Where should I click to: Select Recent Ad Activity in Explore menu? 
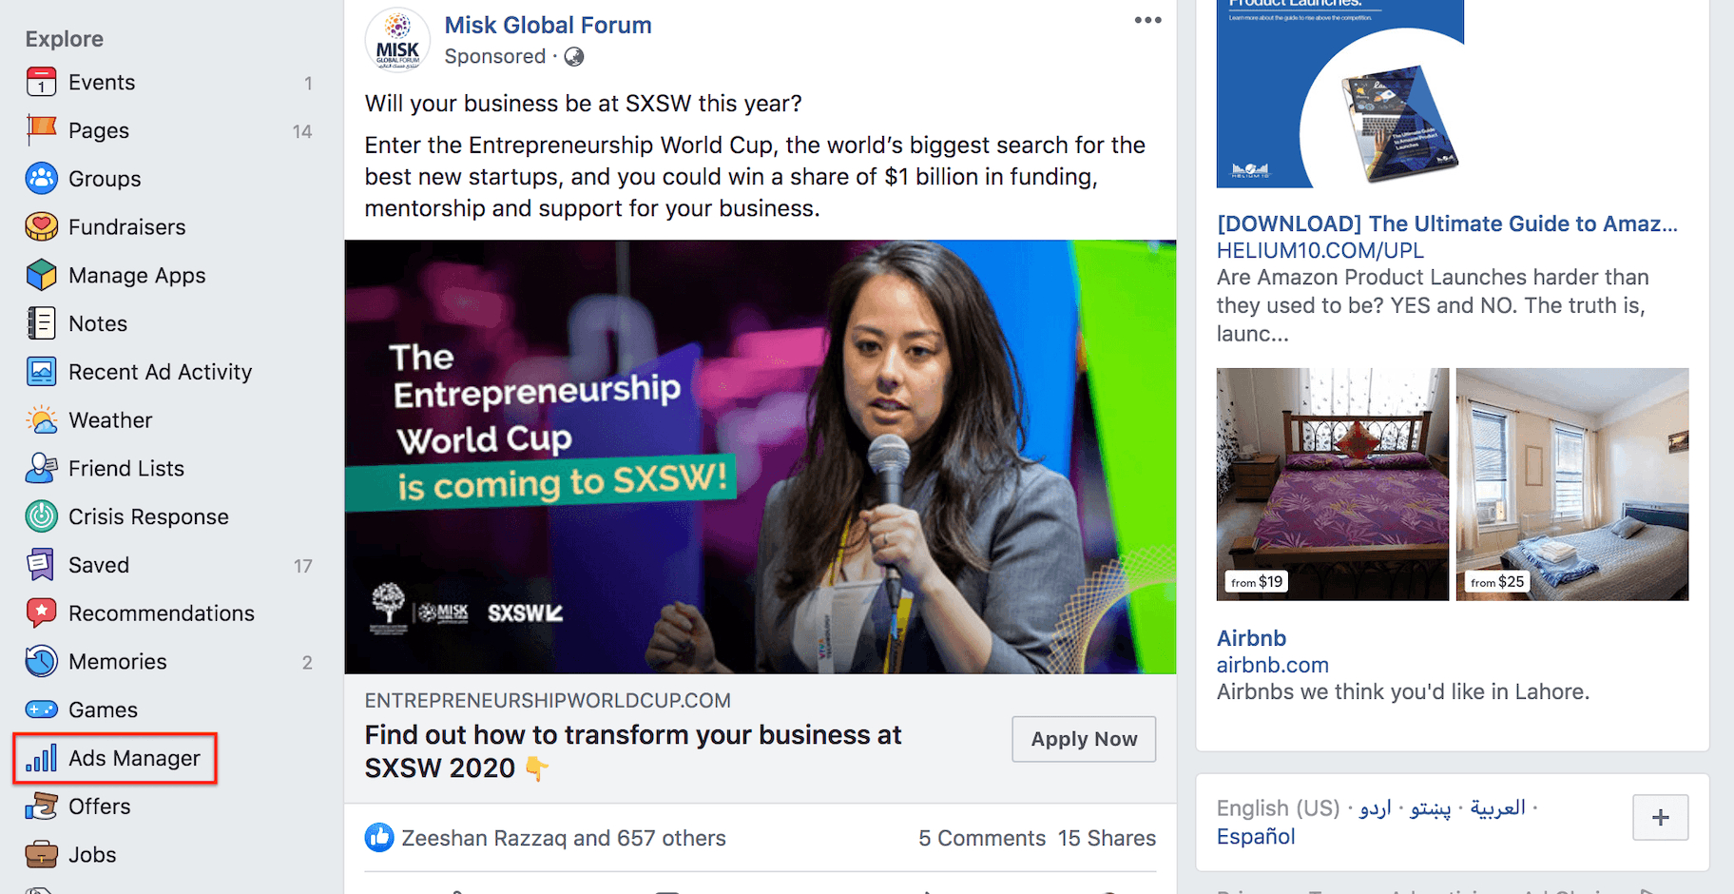point(160,372)
